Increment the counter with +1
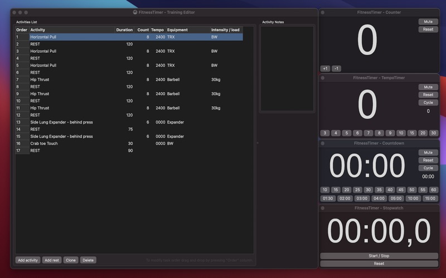Viewport: 446px width, 278px height. coord(325,68)
